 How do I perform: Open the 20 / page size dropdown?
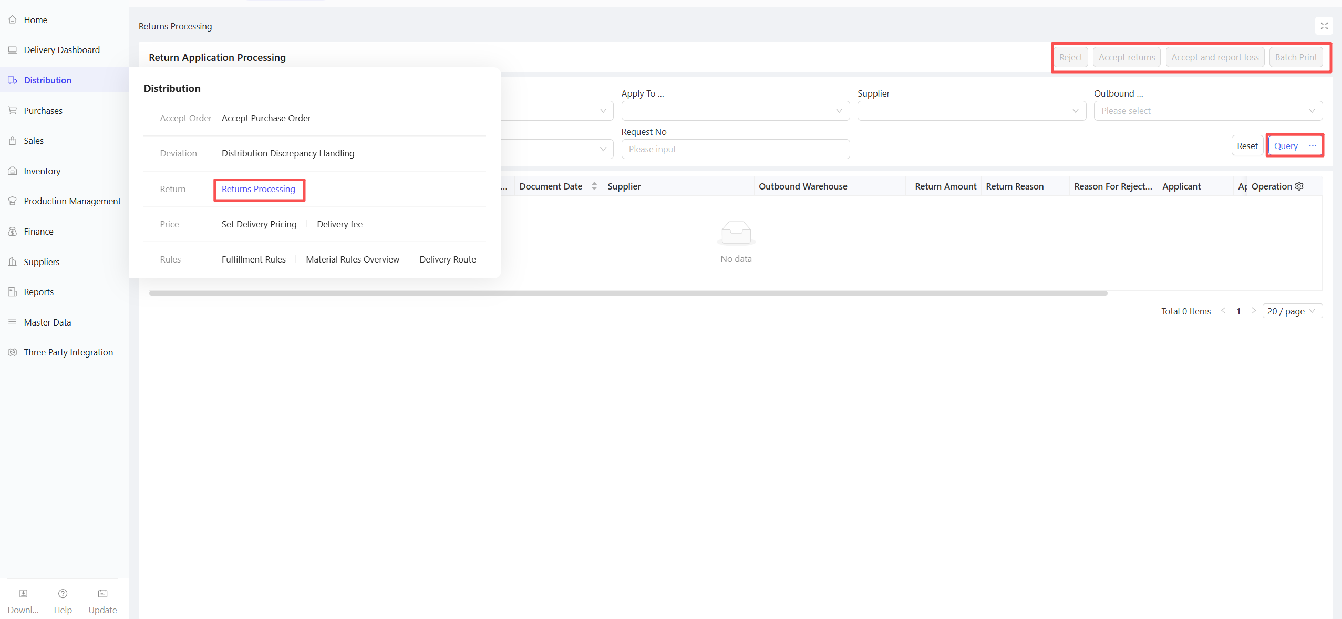(x=1292, y=311)
